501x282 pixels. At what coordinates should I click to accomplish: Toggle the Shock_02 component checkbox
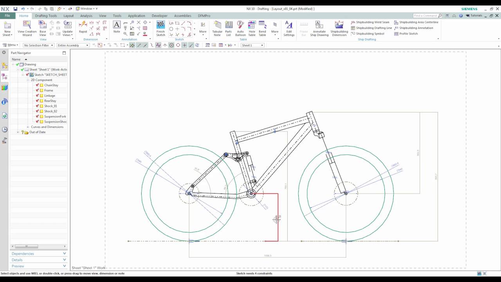tap(38, 111)
